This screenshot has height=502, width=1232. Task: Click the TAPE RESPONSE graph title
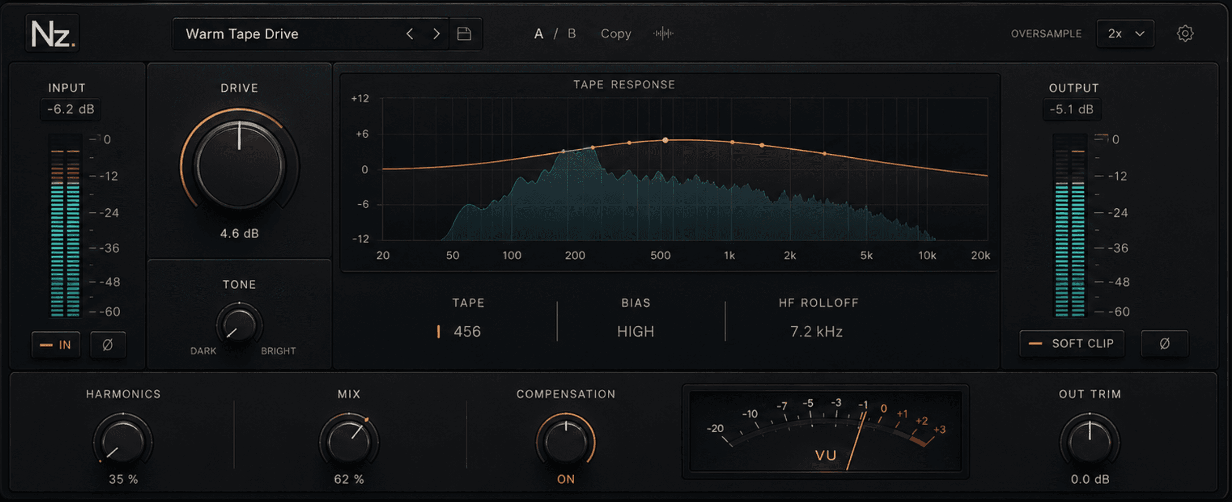(x=624, y=85)
